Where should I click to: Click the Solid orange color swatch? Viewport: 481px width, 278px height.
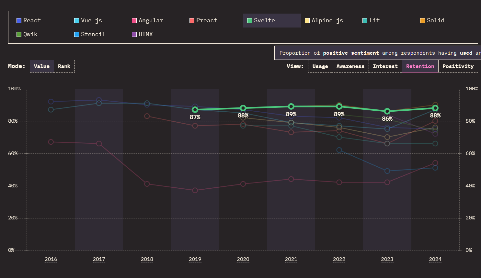tap(422, 20)
